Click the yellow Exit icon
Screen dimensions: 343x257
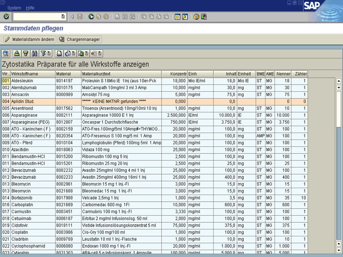(99, 17)
